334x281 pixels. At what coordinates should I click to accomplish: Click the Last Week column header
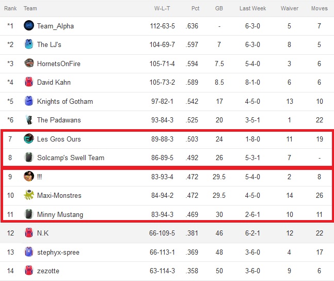[252, 8]
